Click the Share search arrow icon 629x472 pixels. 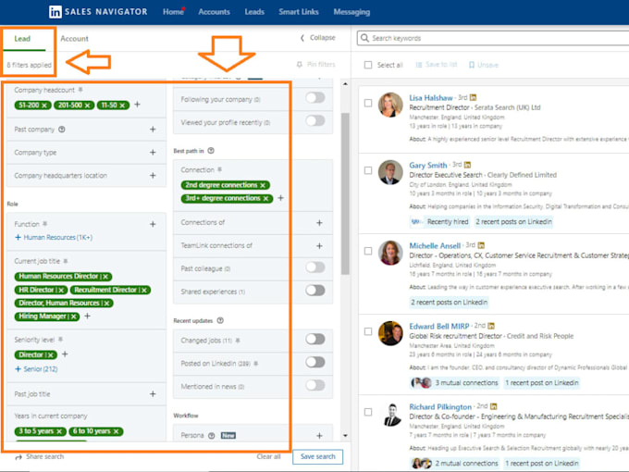(18, 457)
